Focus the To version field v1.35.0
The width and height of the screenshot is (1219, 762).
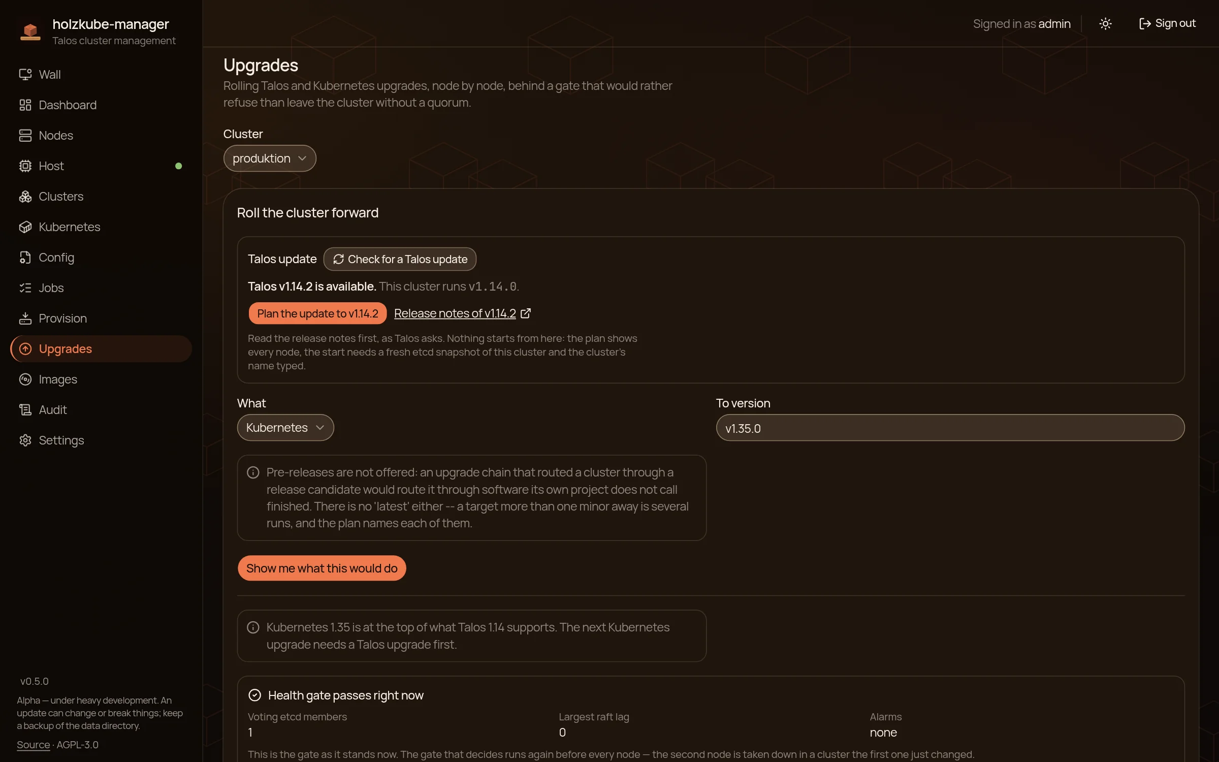point(950,428)
